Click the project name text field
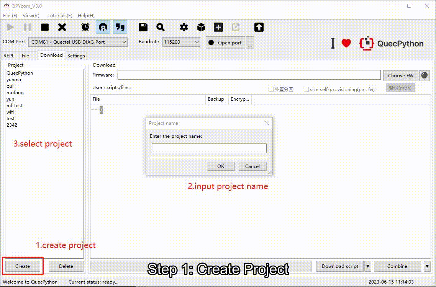 click(209, 148)
